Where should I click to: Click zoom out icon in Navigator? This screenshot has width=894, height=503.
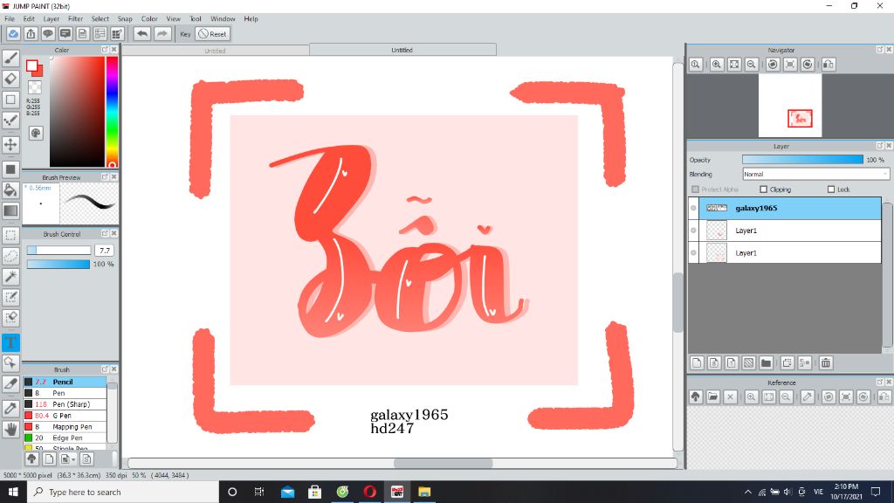click(x=752, y=65)
